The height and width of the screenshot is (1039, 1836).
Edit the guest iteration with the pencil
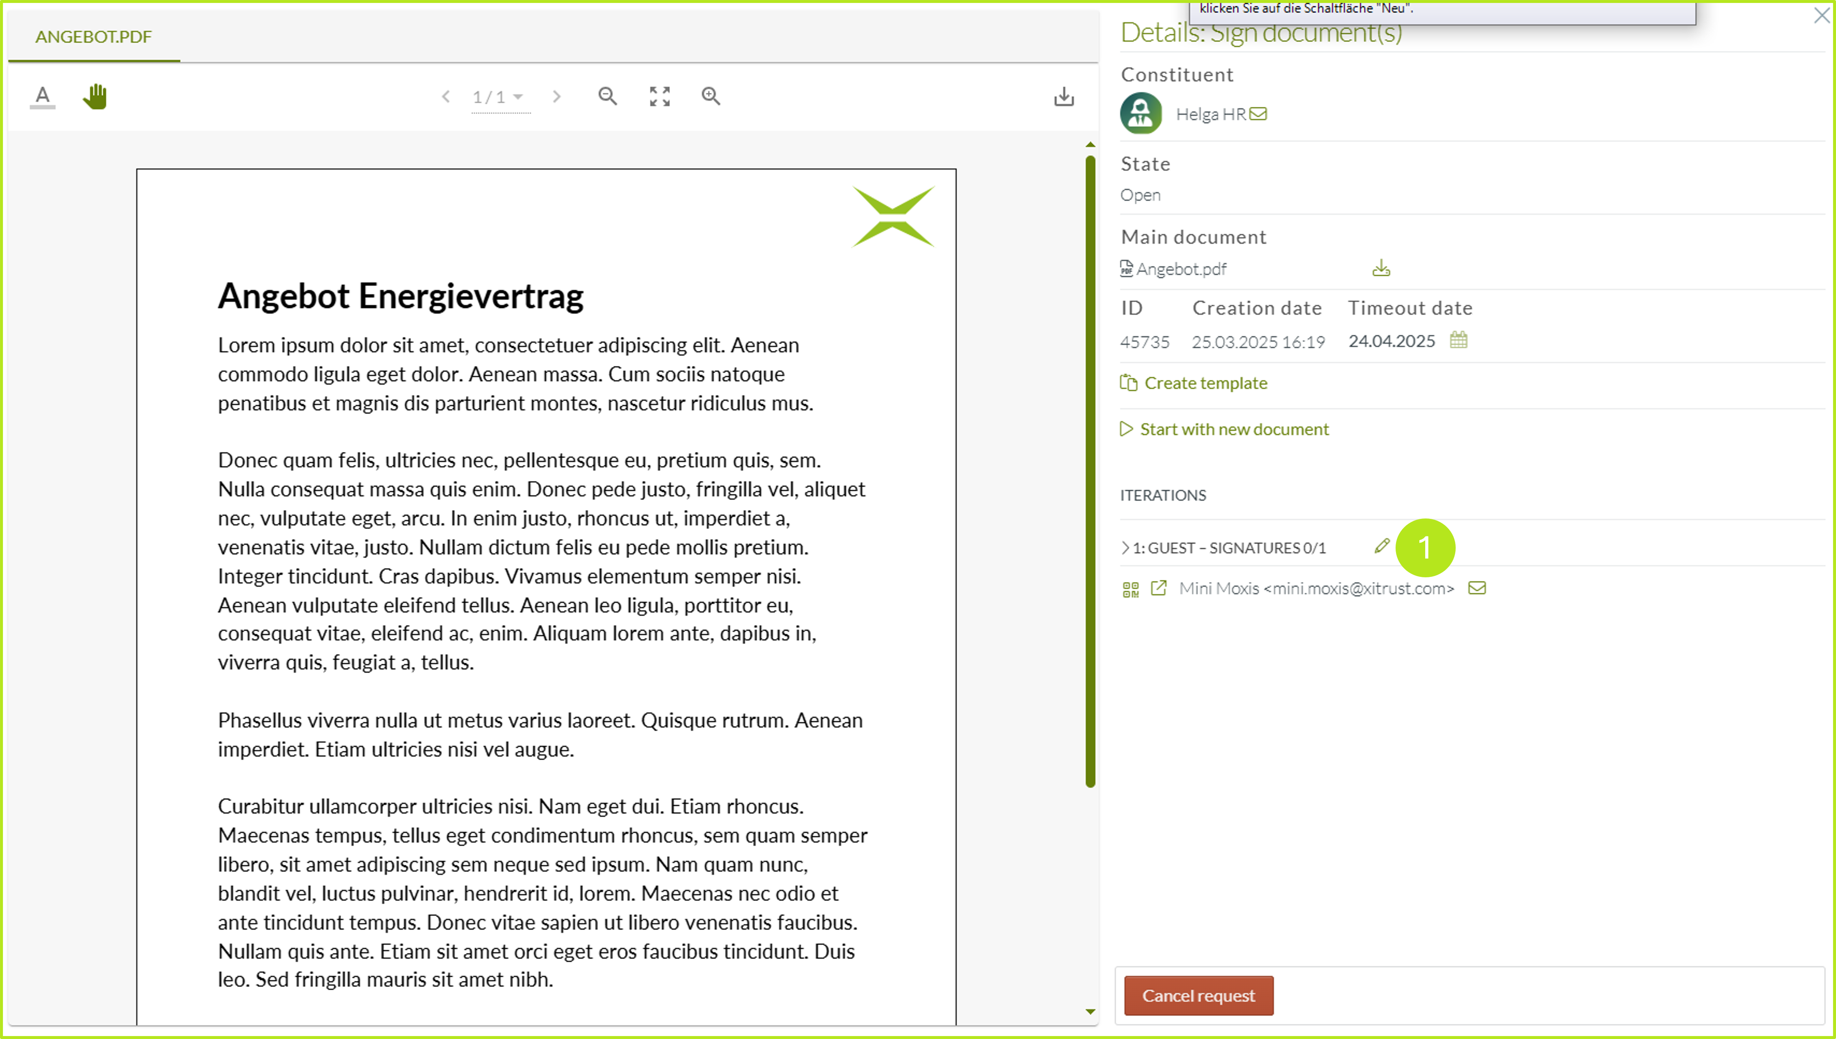(x=1381, y=546)
